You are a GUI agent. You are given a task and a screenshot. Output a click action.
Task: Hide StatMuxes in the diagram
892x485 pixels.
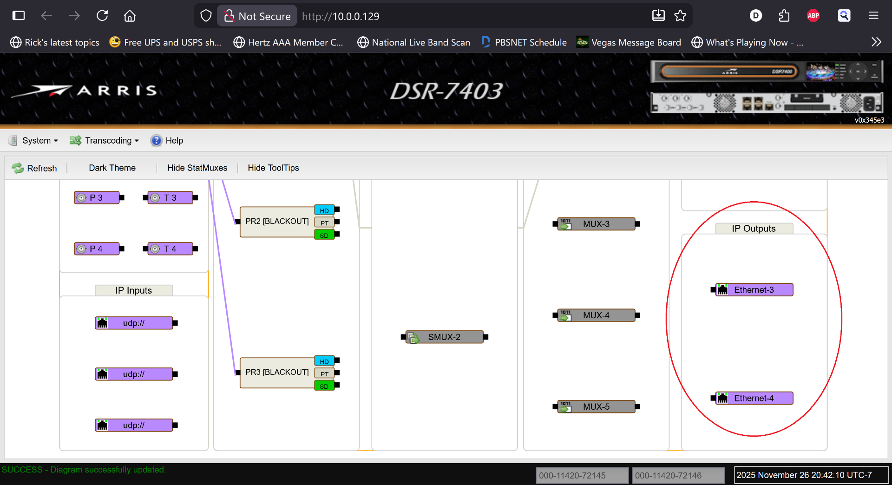pos(197,168)
